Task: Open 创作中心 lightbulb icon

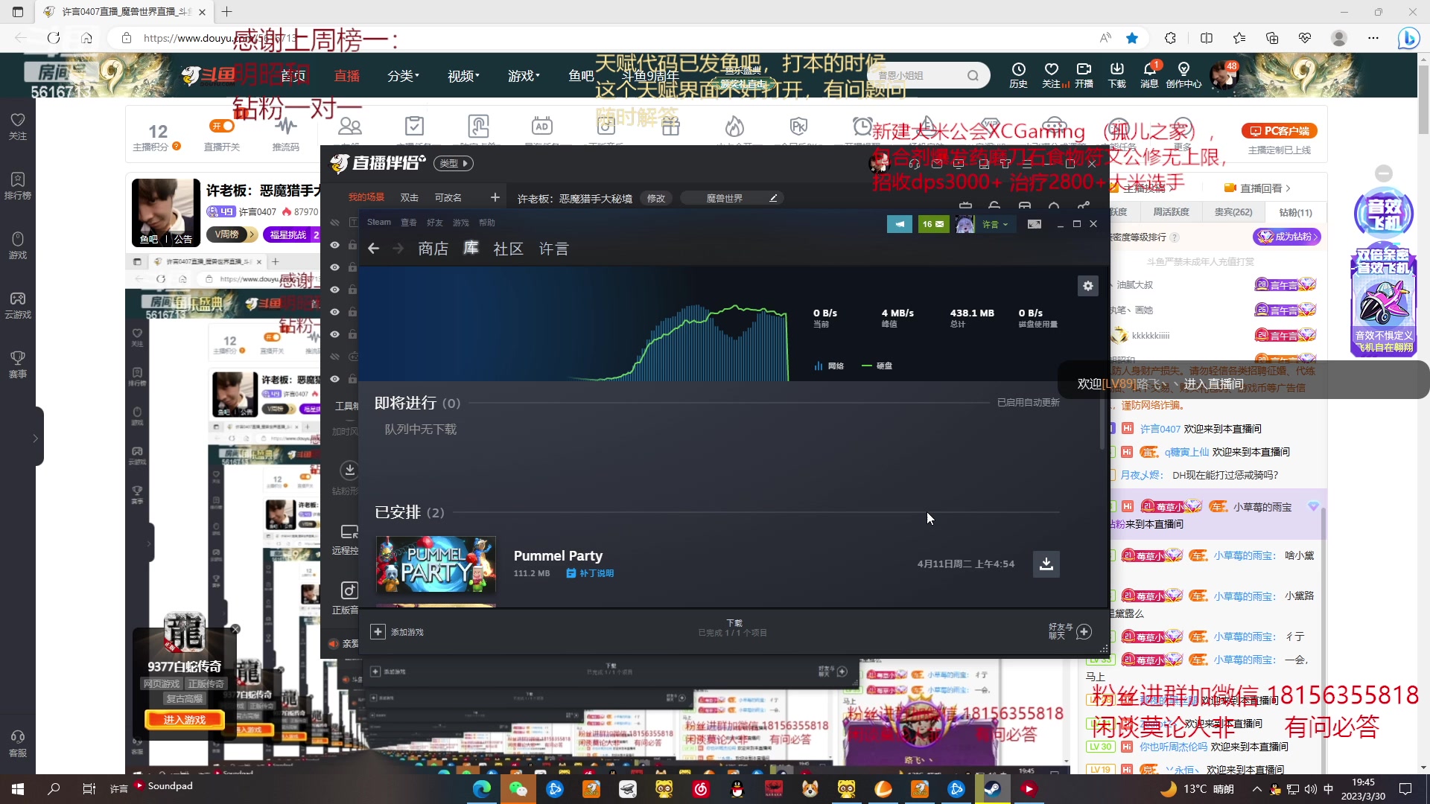Action: pyautogui.click(x=1183, y=74)
